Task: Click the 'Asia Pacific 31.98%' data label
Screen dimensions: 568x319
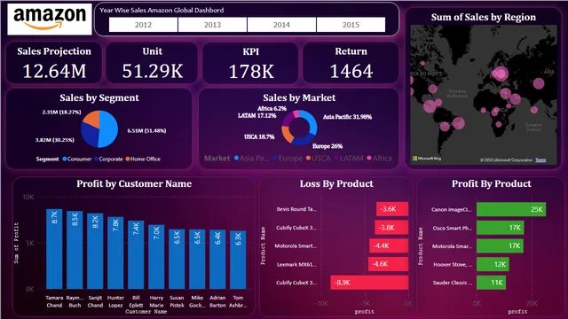Action: click(x=347, y=117)
